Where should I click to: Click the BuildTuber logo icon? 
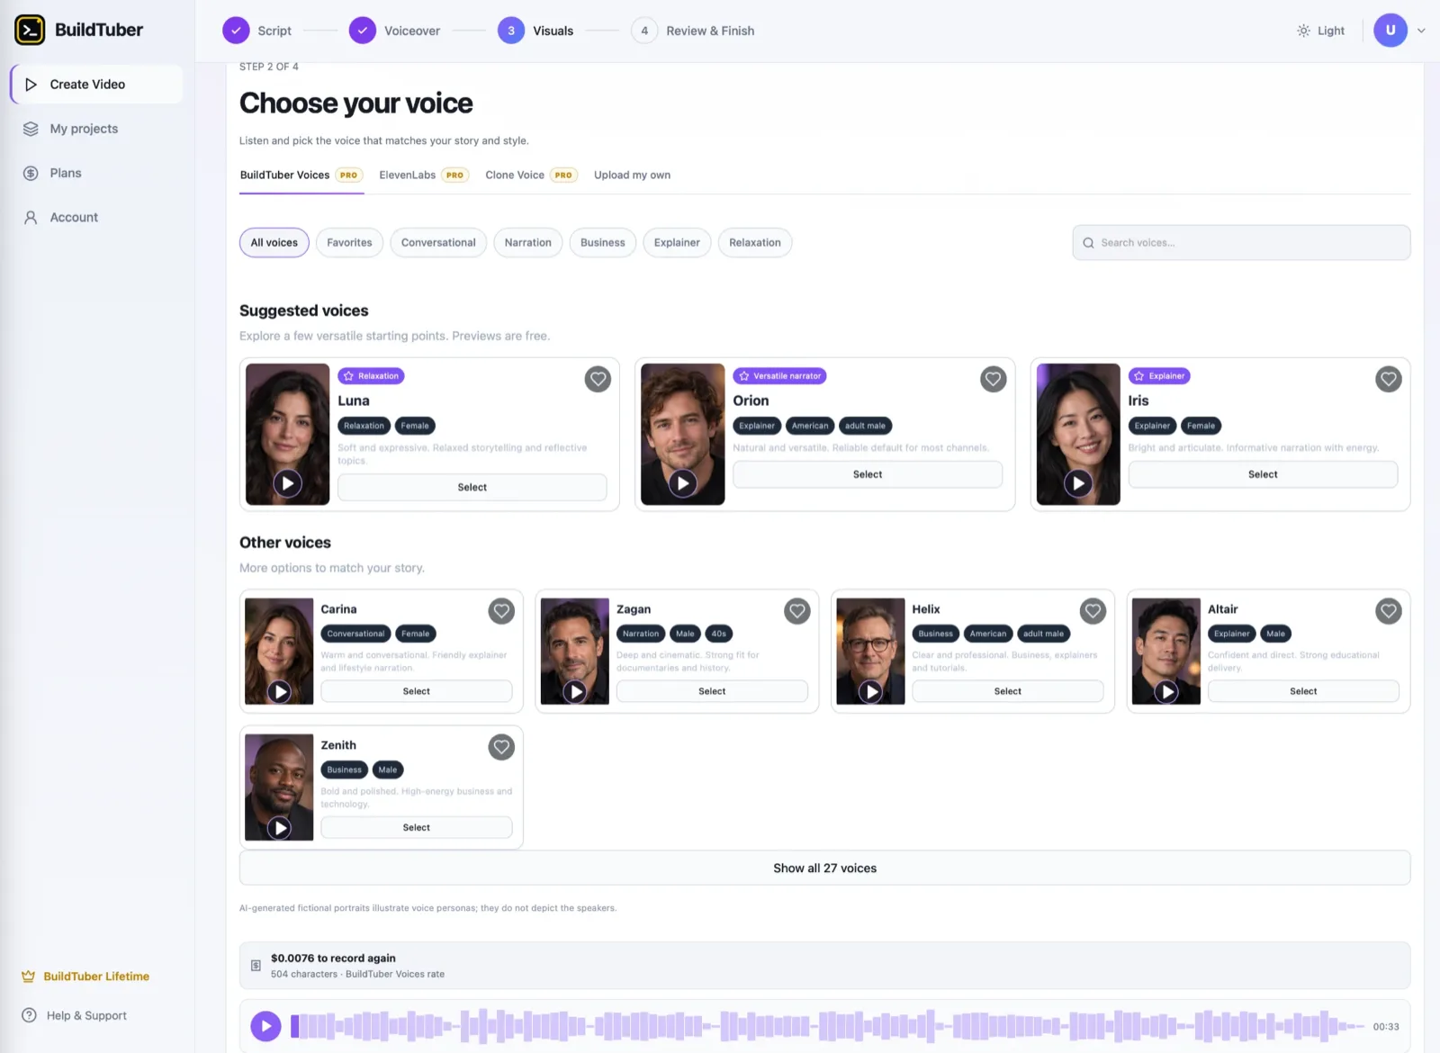tap(30, 30)
